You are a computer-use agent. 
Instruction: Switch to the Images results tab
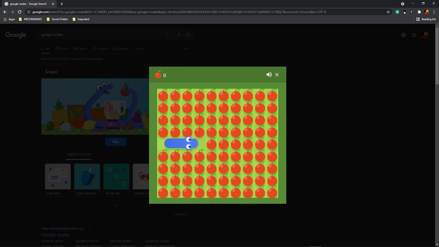pyautogui.click(x=120, y=49)
